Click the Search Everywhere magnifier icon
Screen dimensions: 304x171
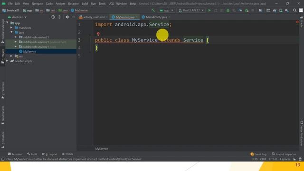294,10
